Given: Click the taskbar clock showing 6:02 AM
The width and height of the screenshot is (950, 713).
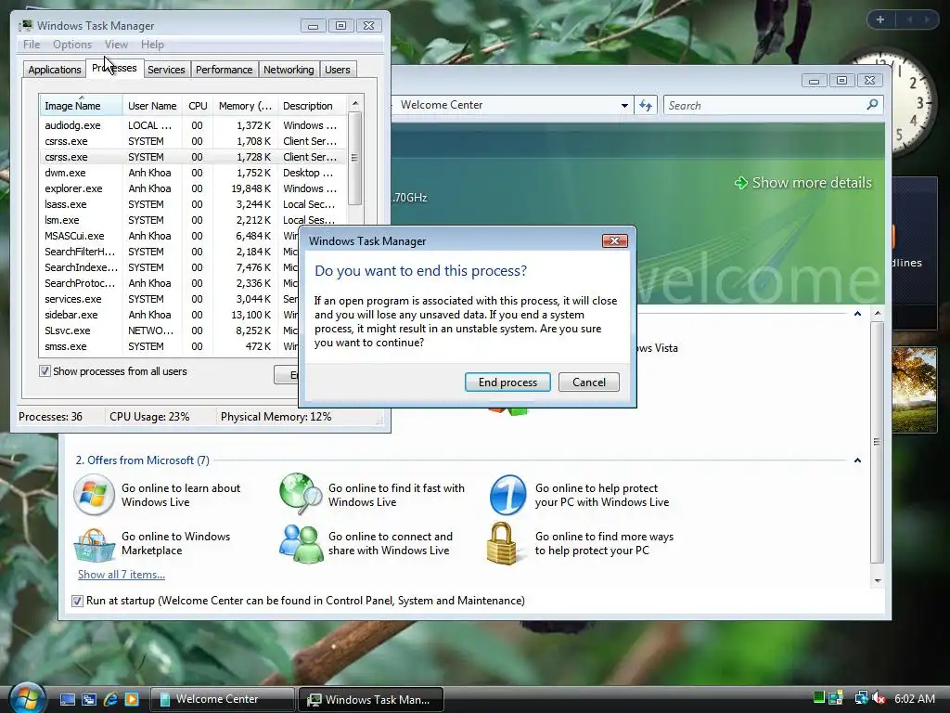Looking at the screenshot, I should tap(915, 698).
